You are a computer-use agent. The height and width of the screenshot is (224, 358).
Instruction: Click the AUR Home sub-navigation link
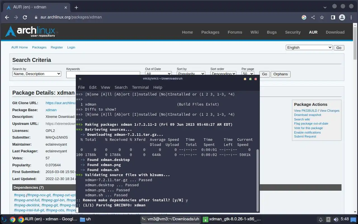pos(20,47)
